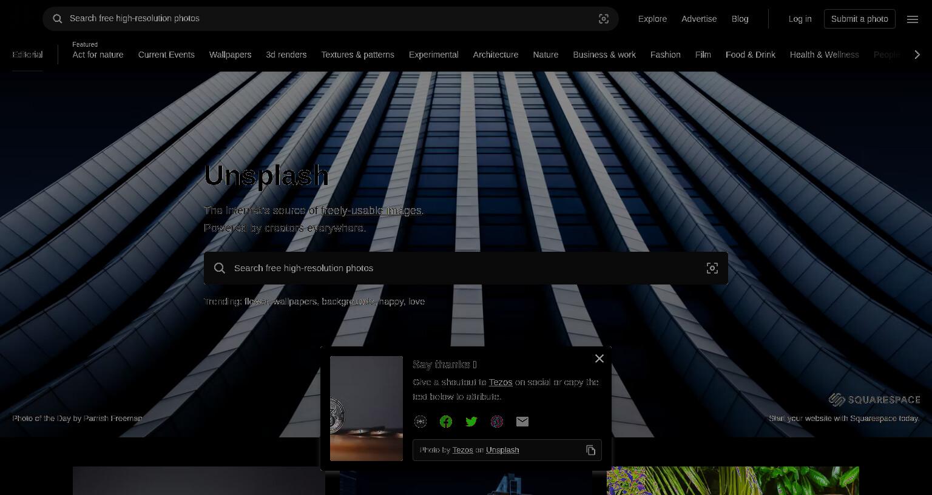Select the Editorial tab
932x495 pixels.
coord(27,55)
